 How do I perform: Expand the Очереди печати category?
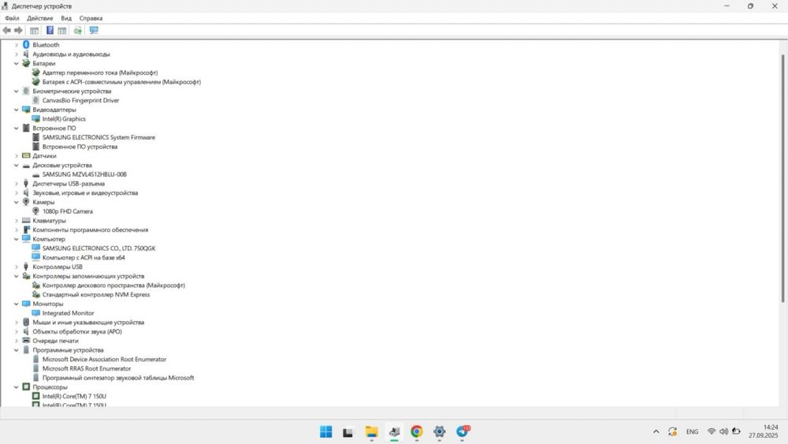16,341
